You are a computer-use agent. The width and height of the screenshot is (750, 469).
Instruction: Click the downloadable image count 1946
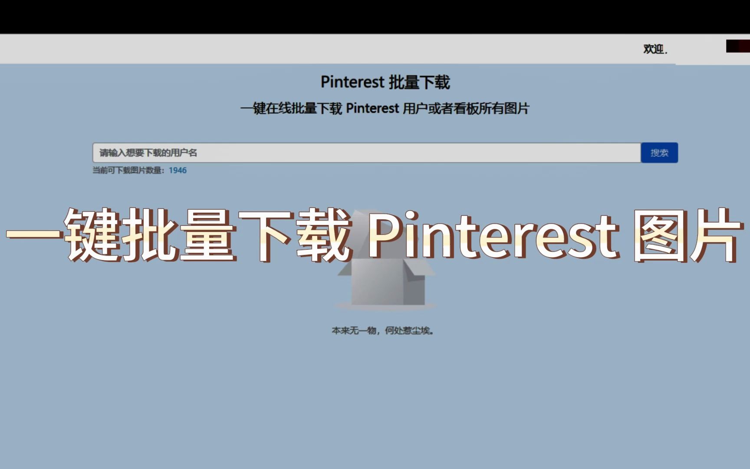pos(178,170)
